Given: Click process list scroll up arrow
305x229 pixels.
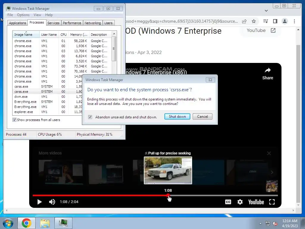Looking at the screenshot, I should pos(114,34).
